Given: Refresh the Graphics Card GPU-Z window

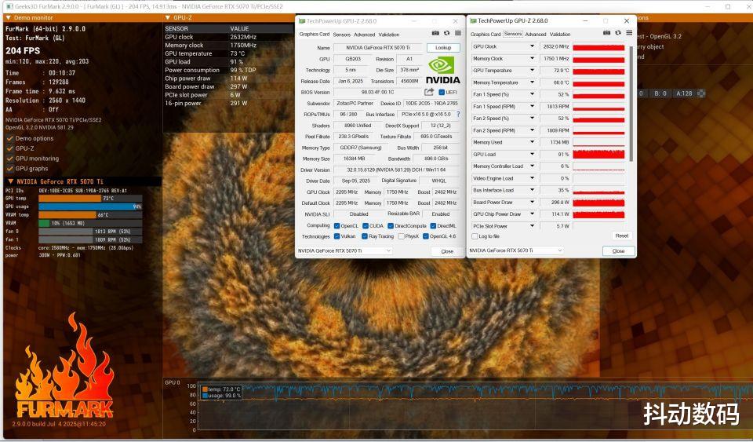Looking at the screenshot, I should (x=446, y=33).
